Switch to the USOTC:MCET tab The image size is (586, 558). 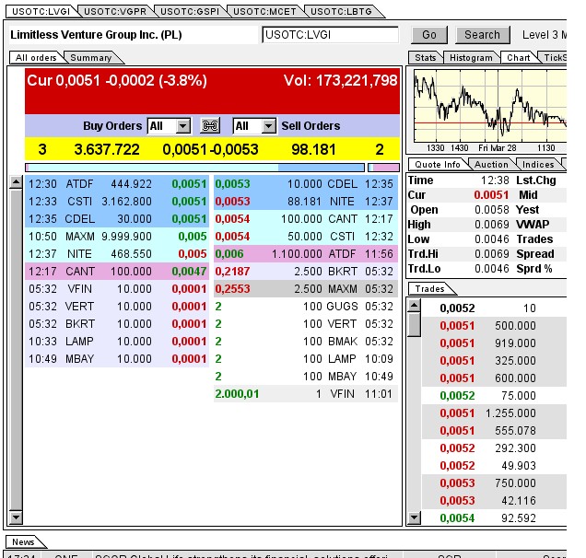tap(264, 12)
